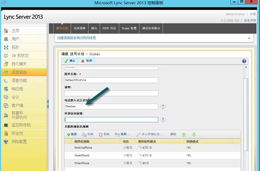Select the InnerPhone rule row
Viewport: 260px width, 171px height.
[153, 155]
